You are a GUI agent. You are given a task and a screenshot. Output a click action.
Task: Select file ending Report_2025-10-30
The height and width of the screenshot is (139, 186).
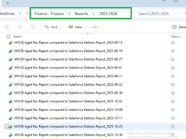coord(68,135)
